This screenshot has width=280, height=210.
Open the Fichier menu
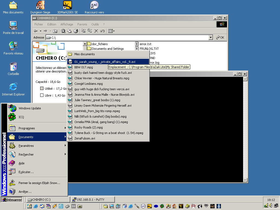pos(39,24)
